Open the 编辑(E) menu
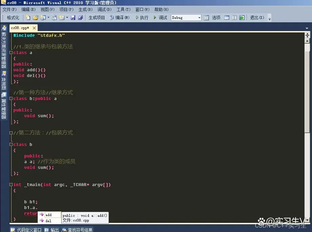 pyautogui.click(x=28, y=9)
